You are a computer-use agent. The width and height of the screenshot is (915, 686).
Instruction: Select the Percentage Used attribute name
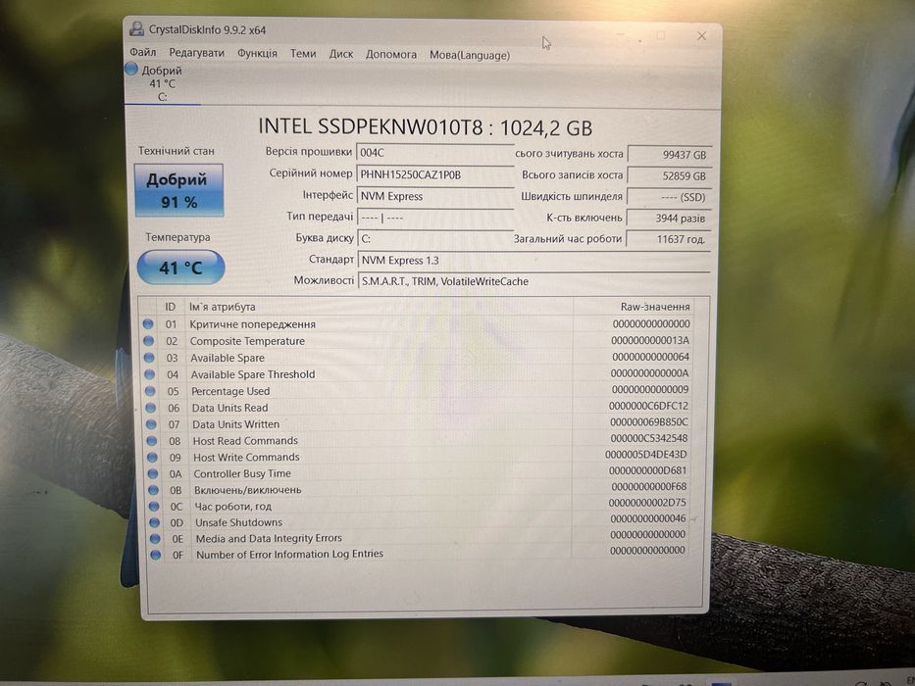pyautogui.click(x=230, y=391)
